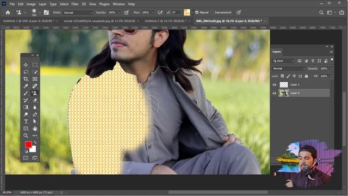Select the Horizontal Type tool

tap(26, 121)
